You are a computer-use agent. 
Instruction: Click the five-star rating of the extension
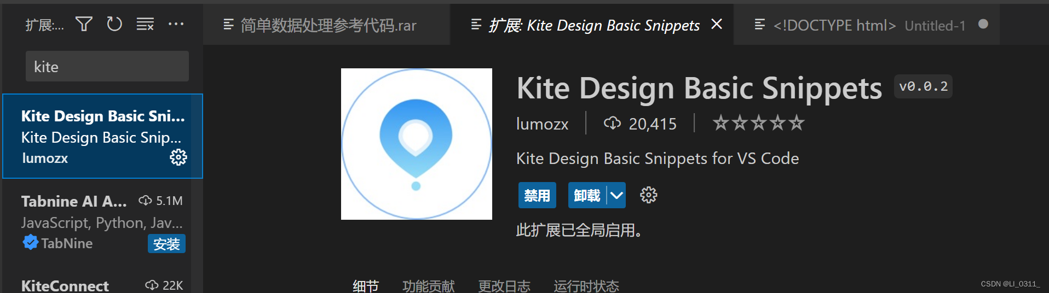pyautogui.click(x=758, y=123)
